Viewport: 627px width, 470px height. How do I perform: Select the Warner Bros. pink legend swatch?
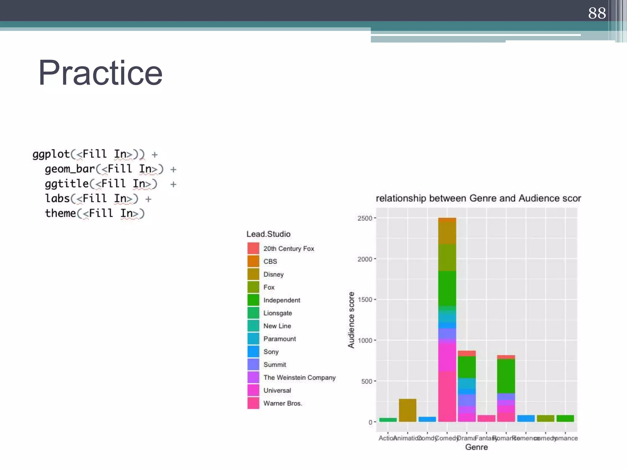coord(253,403)
